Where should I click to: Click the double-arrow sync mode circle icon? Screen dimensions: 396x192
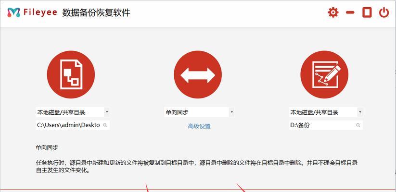pyautogui.click(x=198, y=75)
